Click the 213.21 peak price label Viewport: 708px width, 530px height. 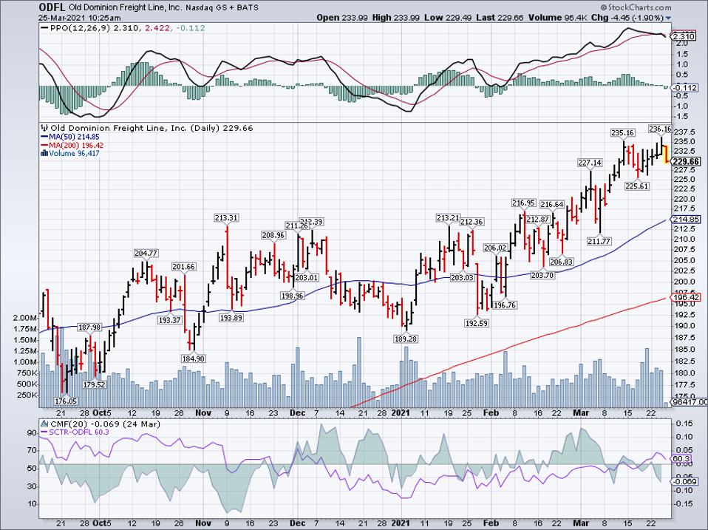point(447,218)
